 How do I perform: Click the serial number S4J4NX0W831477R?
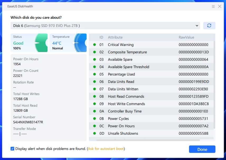pos(28,122)
